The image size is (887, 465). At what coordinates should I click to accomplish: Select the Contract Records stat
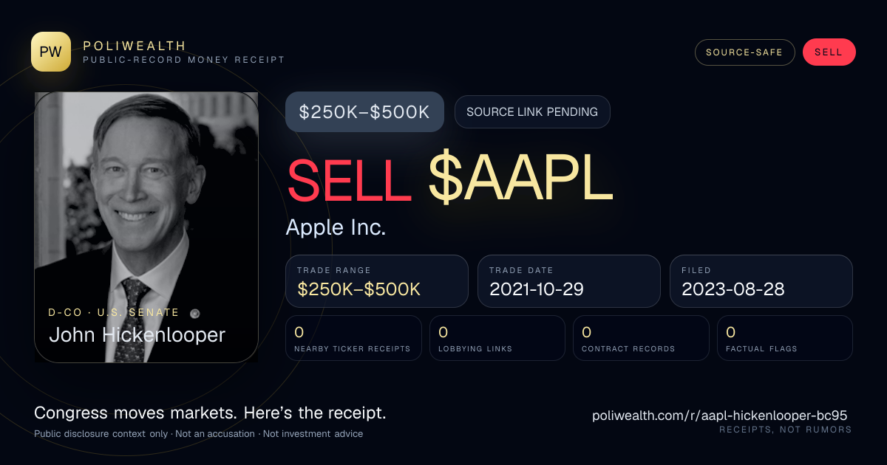tap(641, 338)
